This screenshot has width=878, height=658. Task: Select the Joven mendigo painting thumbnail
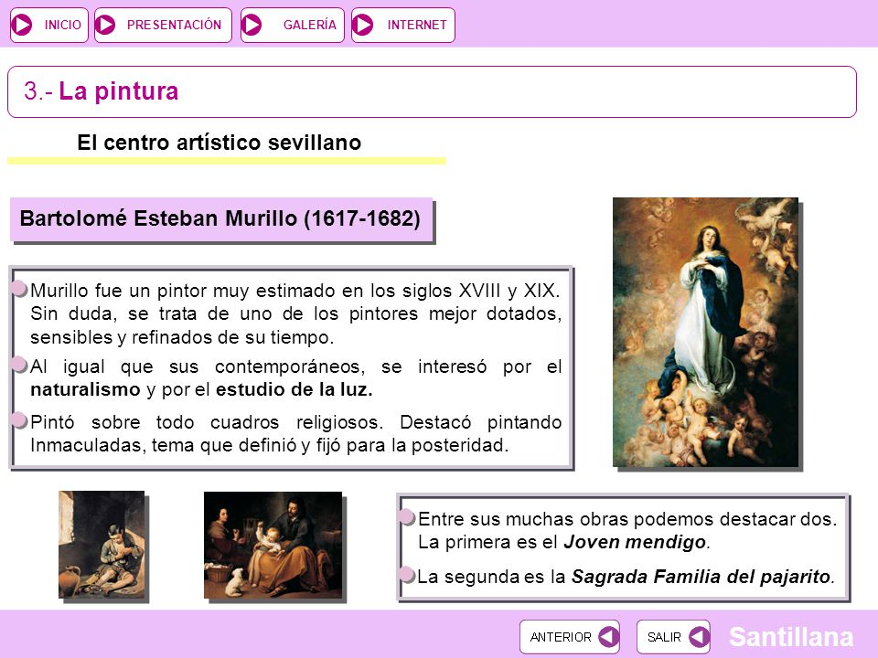click(x=102, y=545)
